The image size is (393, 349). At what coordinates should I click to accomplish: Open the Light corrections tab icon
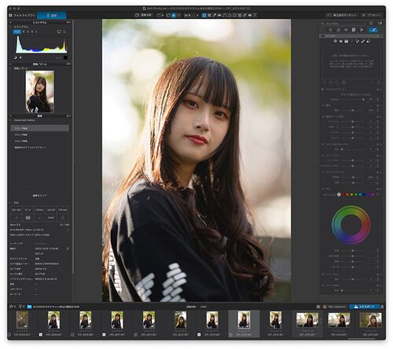(x=330, y=30)
